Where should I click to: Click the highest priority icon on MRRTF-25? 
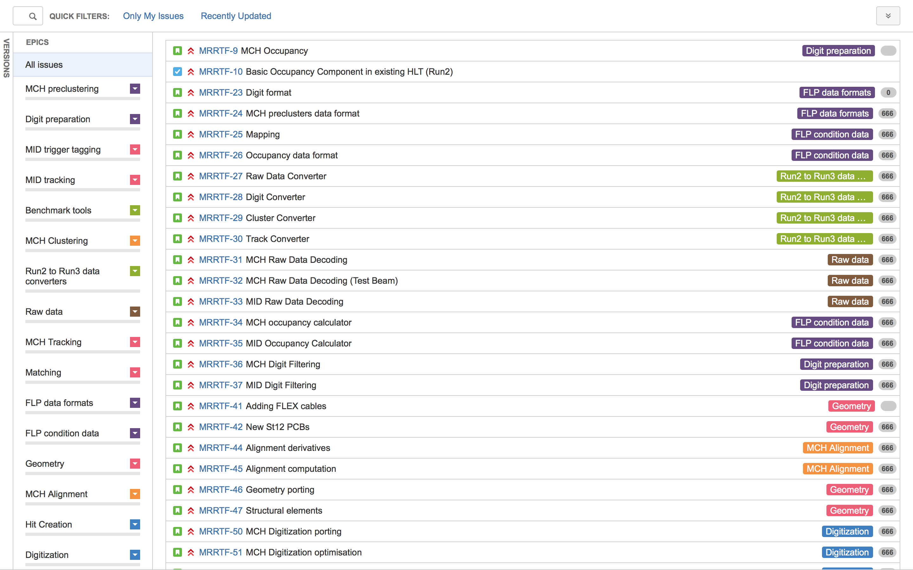[x=191, y=134]
